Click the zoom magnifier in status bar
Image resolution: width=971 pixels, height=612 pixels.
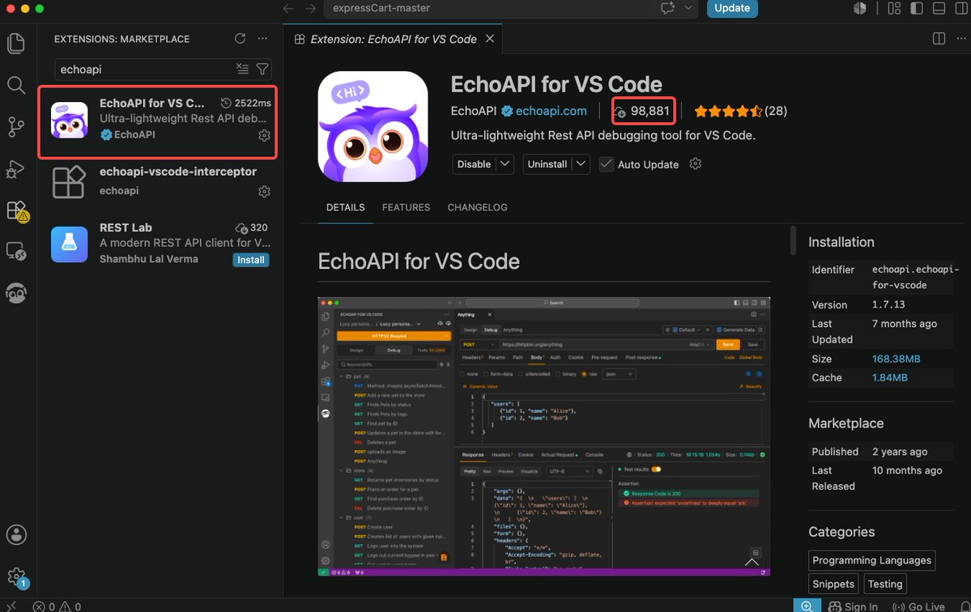(807, 606)
